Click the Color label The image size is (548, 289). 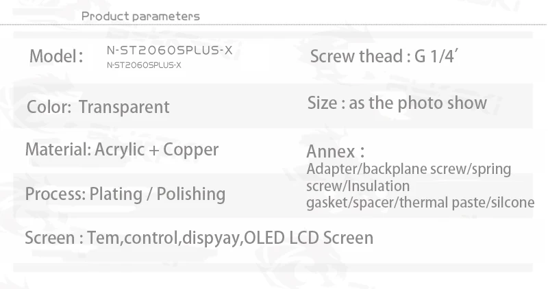click(x=49, y=108)
